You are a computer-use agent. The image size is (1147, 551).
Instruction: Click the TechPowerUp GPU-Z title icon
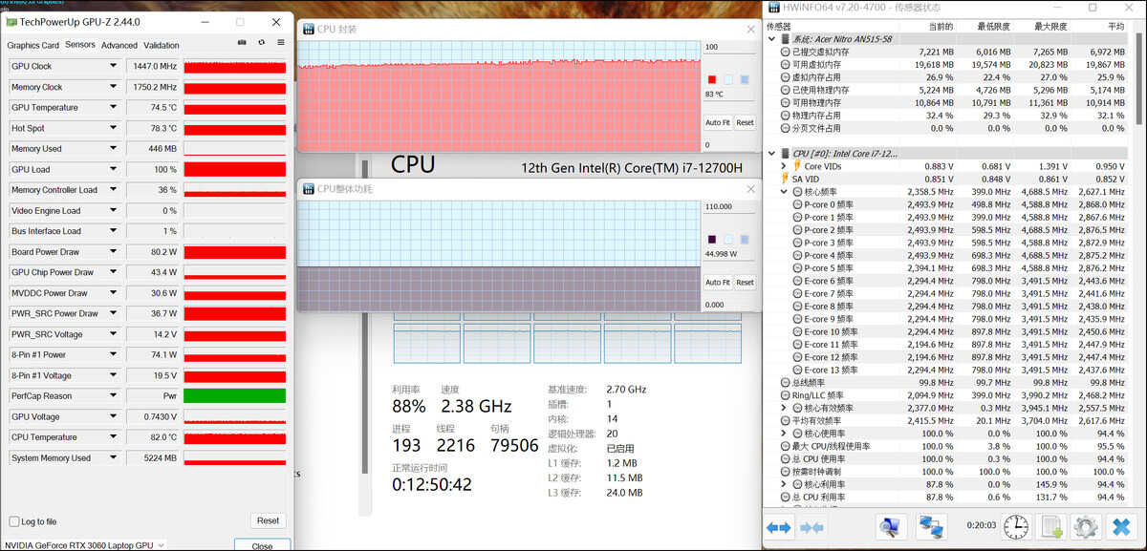(11, 21)
